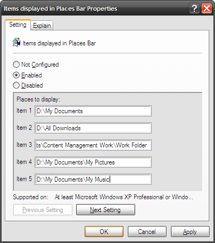Click the Previous Setting button
215x243 pixels.
point(43,210)
